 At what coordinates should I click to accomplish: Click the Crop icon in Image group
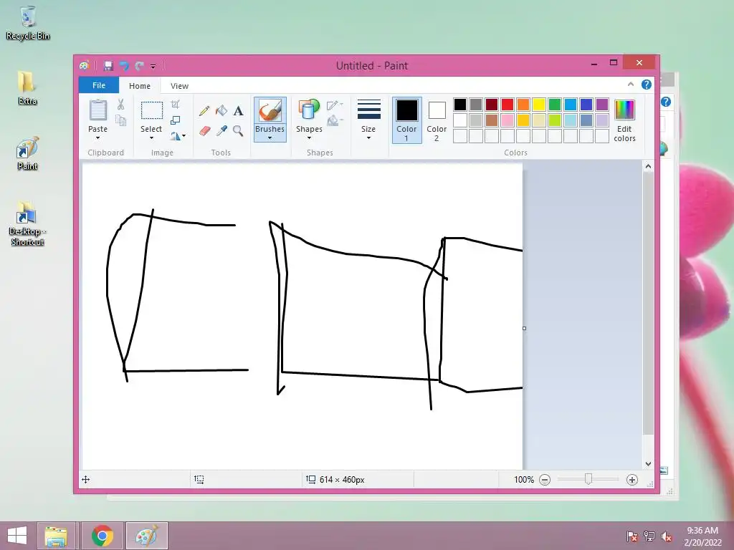tap(175, 105)
